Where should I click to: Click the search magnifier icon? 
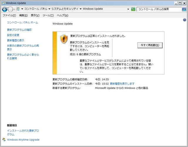click(x=184, y=9)
